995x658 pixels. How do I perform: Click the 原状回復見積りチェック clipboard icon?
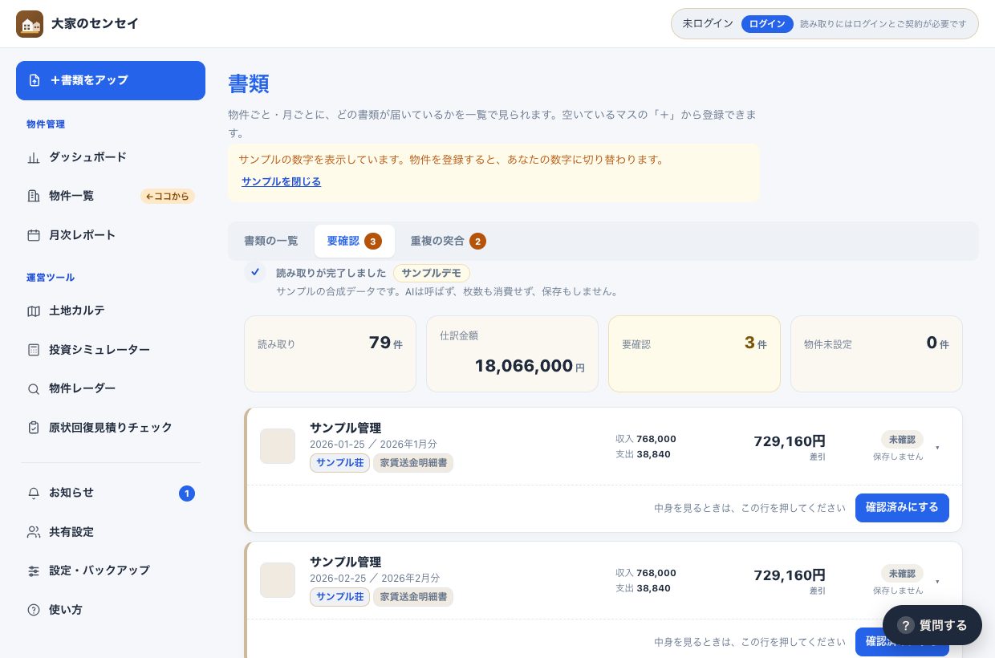click(x=34, y=428)
